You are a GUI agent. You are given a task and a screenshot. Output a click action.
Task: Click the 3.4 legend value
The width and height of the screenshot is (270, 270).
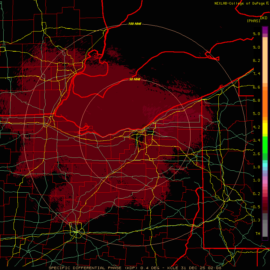(x=256, y=140)
